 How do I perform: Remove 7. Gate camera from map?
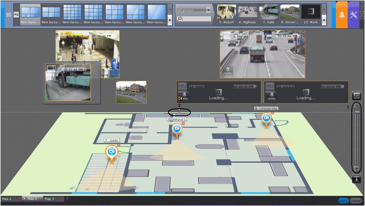[x=119, y=144]
